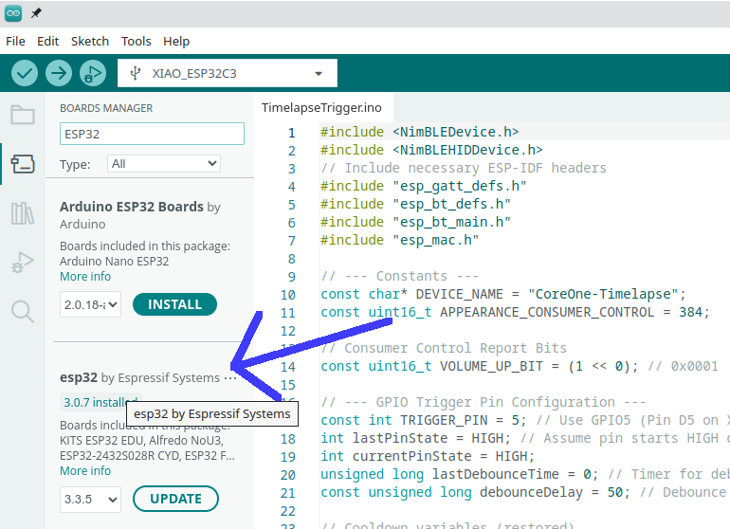Image resolution: width=730 pixels, height=529 pixels.
Task: Open the Search magnifier sidebar icon
Action: 23,312
